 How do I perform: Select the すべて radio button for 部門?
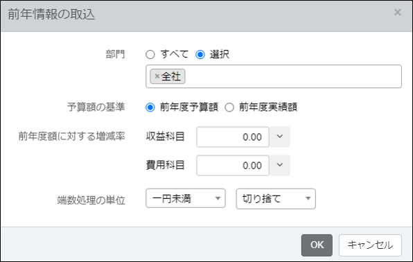coord(150,55)
